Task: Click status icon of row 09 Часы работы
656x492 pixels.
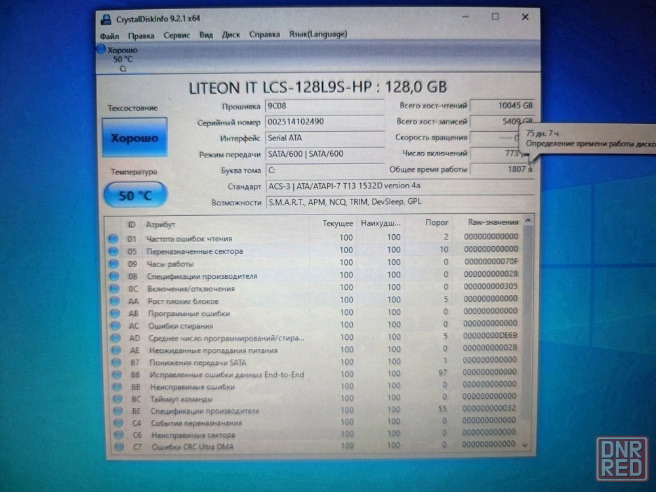Action: click(113, 264)
